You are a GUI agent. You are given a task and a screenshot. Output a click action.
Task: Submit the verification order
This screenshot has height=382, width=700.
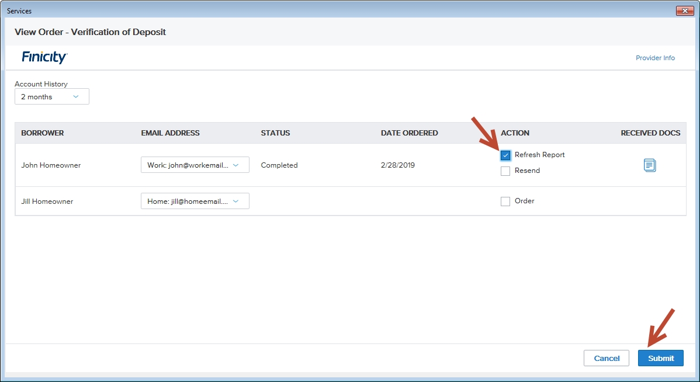[660, 358]
